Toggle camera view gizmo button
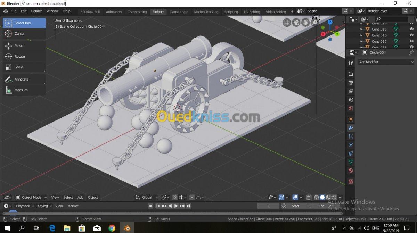 coord(296,23)
